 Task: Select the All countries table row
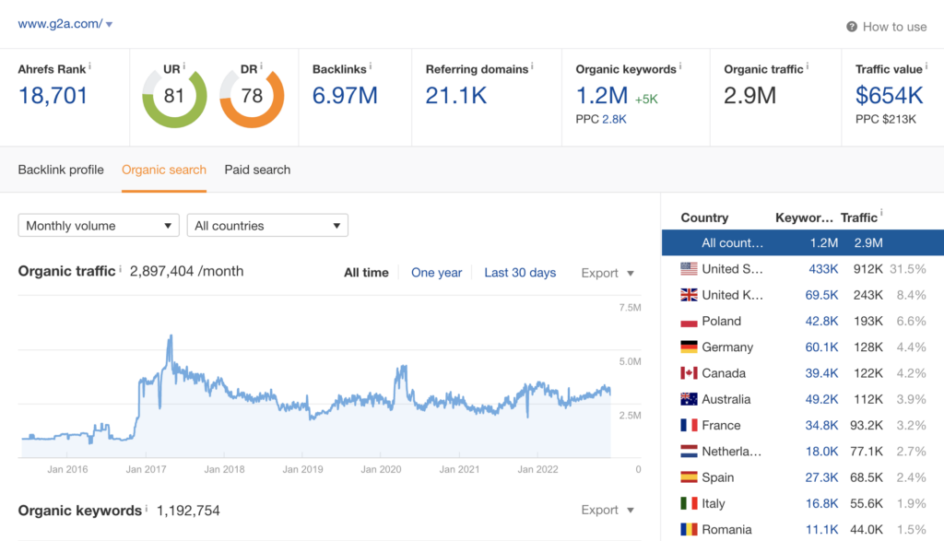pos(802,243)
